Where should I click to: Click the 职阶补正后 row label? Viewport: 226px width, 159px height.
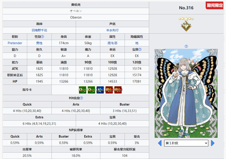(15, 75)
